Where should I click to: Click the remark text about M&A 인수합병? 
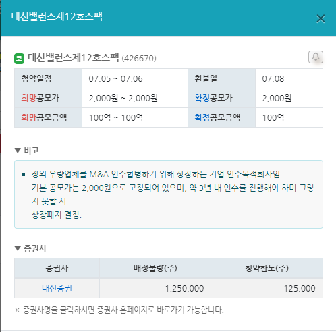point(157,174)
